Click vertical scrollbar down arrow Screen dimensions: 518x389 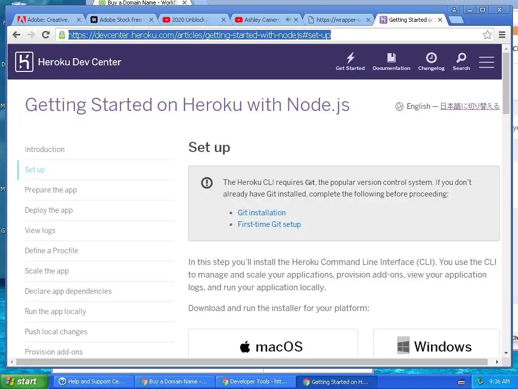coord(506,353)
